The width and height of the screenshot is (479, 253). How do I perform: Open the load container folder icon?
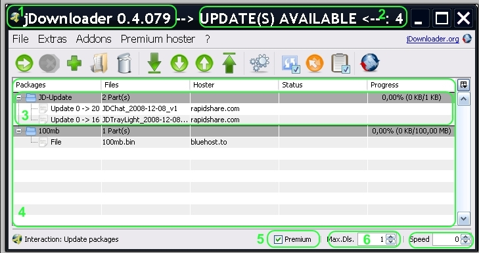100,63
